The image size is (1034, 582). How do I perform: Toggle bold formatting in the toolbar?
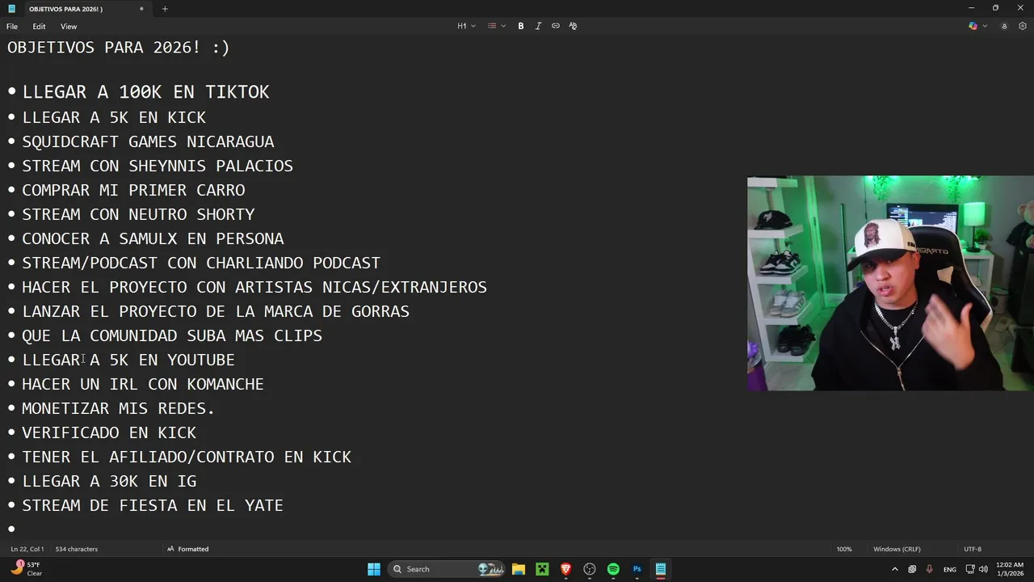coord(521,26)
